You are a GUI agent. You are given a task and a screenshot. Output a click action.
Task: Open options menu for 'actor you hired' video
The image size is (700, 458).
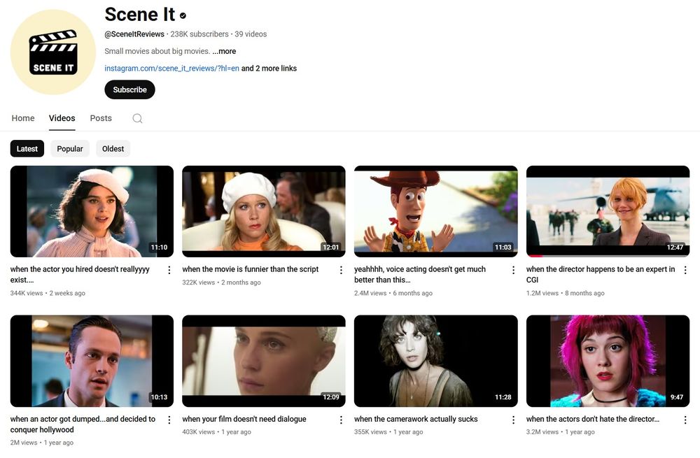(169, 270)
